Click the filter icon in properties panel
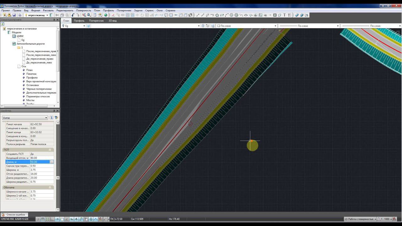The width and height of the screenshot is (402, 226). (56, 118)
